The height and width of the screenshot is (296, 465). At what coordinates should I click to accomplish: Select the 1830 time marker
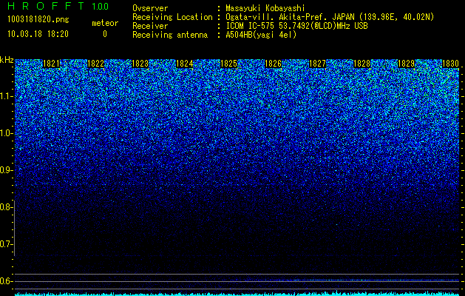(450, 64)
